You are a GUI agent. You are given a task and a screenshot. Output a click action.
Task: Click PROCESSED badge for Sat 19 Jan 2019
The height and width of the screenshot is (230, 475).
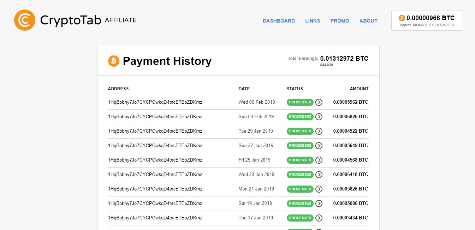[300, 204]
